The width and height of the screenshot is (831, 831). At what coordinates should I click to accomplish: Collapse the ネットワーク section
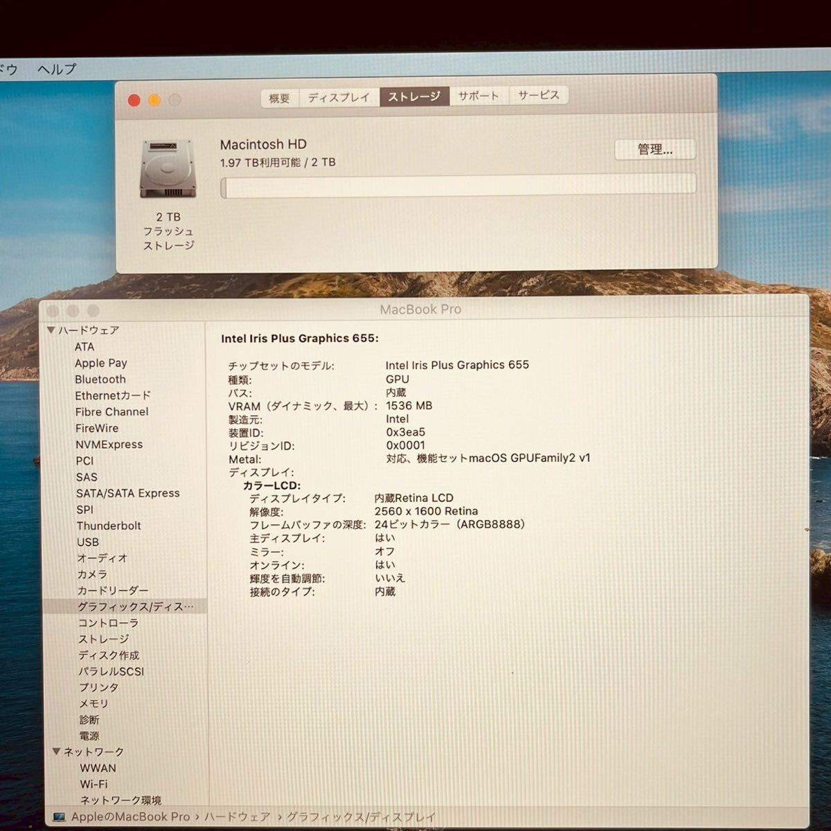(x=56, y=751)
